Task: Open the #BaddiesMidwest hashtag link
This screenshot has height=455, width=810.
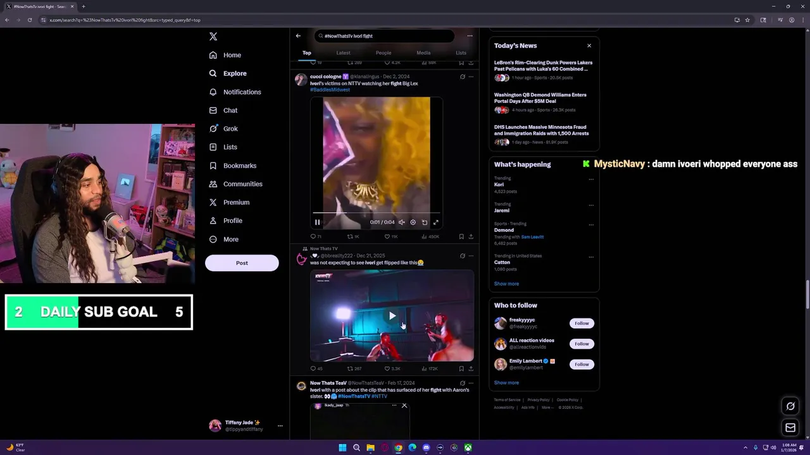Action: 330,90
